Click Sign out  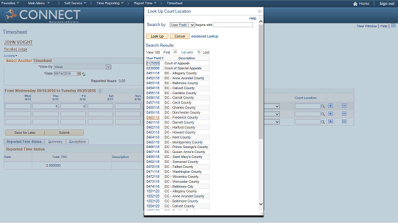[x=387, y=4]
